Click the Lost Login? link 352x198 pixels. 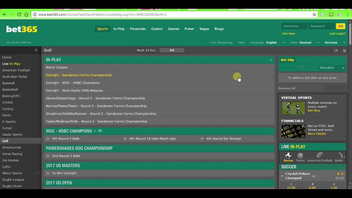click(337, 34)
